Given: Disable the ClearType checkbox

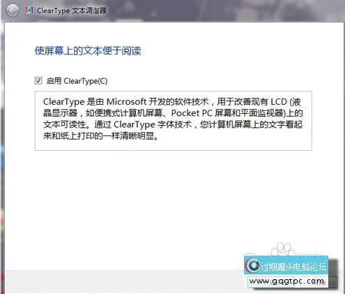Looking at the screenshot, I should pos(38,81).
